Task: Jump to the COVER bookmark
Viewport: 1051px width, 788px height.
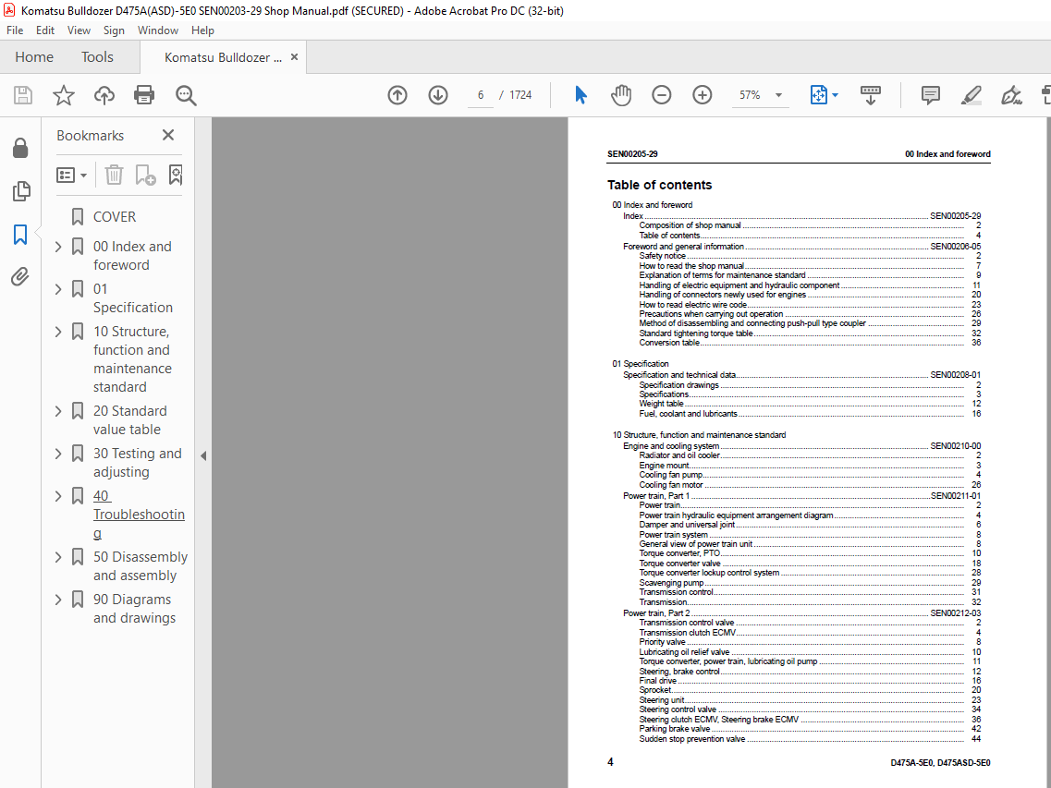Action: pyautogui.click(x=115, y=217)
